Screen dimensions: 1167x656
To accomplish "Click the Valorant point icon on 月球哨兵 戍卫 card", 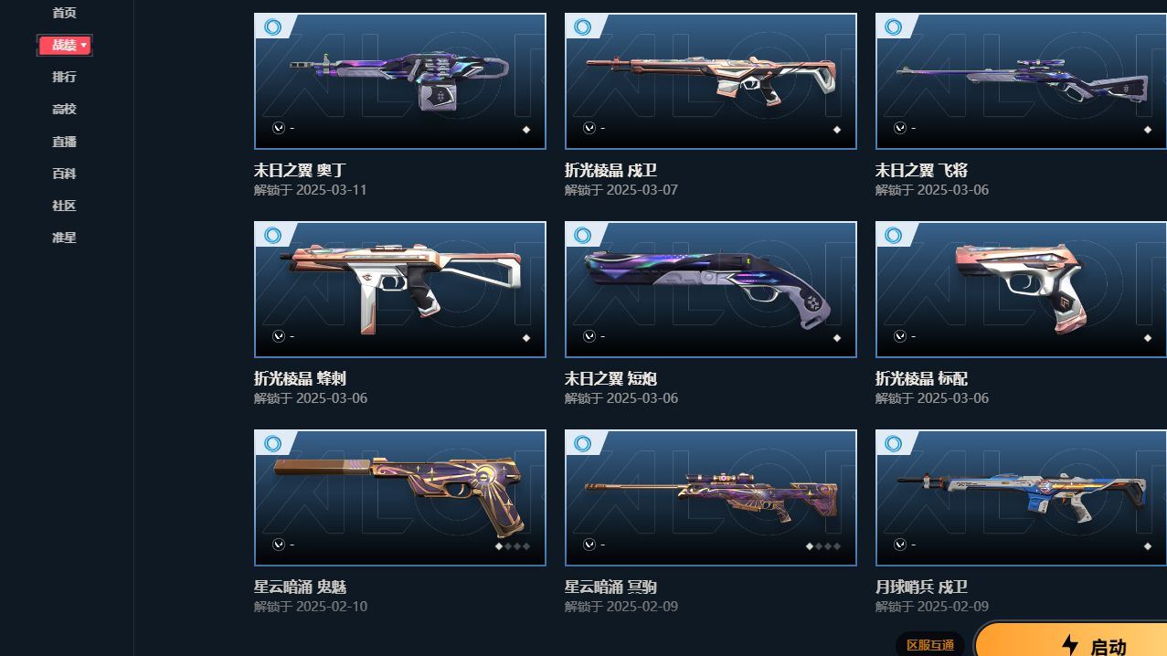I will 900,545.
